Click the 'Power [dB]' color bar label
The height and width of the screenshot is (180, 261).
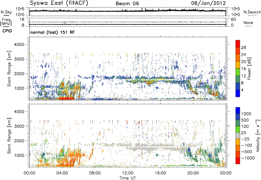point(249,69)
